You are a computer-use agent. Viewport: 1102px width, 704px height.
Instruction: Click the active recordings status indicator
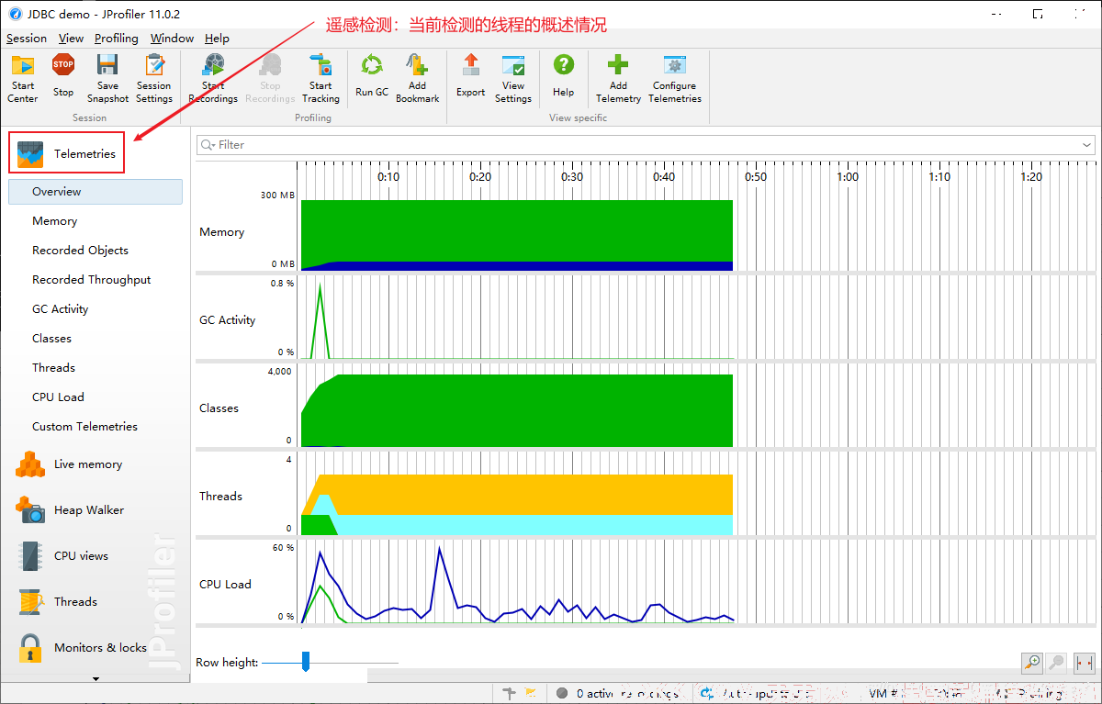point(562,694)
